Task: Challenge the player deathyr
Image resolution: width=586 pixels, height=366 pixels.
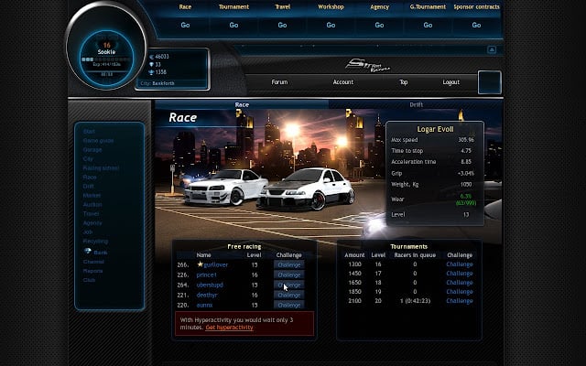Action: point(288,295)
